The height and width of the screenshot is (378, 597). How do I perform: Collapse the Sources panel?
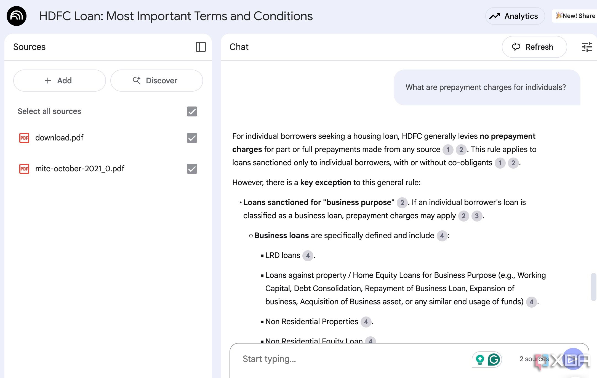point(201,47)
